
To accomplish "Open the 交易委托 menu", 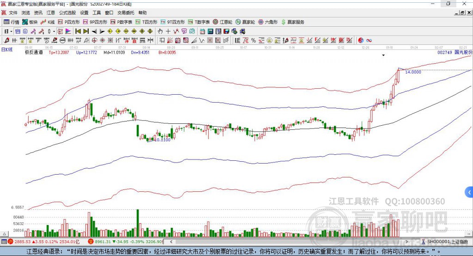I will tap(126, 12).
